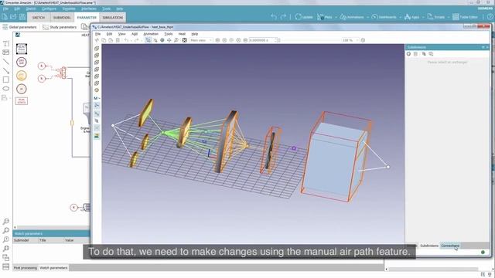Viewport: 495px width, 278px height.
Task: Select the Subdivisions tab in right panel
Action: tap(429, 246)
